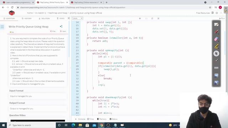Screen dimensions: 228x128
Task: Open the whiteboard icon atop annotation toolbar
Action: (x=216, y=25)
